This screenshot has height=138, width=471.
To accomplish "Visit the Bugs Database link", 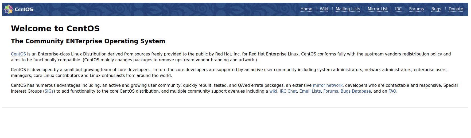I will (x=356, y=91).
